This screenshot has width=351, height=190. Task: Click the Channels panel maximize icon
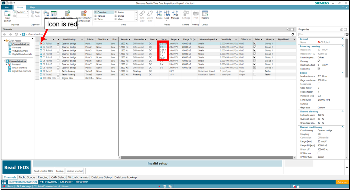292,29
